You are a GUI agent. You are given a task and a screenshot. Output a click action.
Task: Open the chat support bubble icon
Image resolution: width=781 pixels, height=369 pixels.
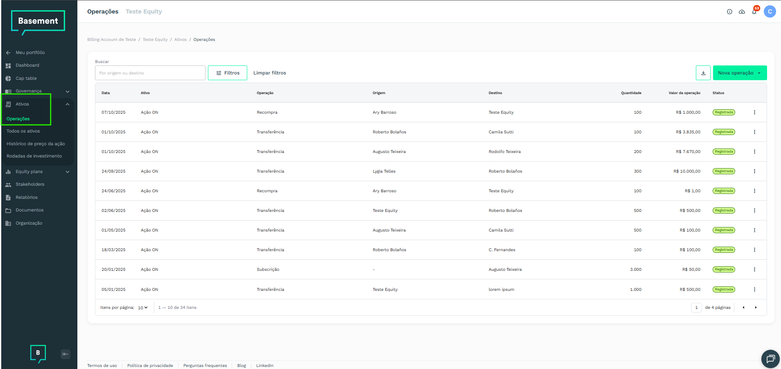point(770,359)
